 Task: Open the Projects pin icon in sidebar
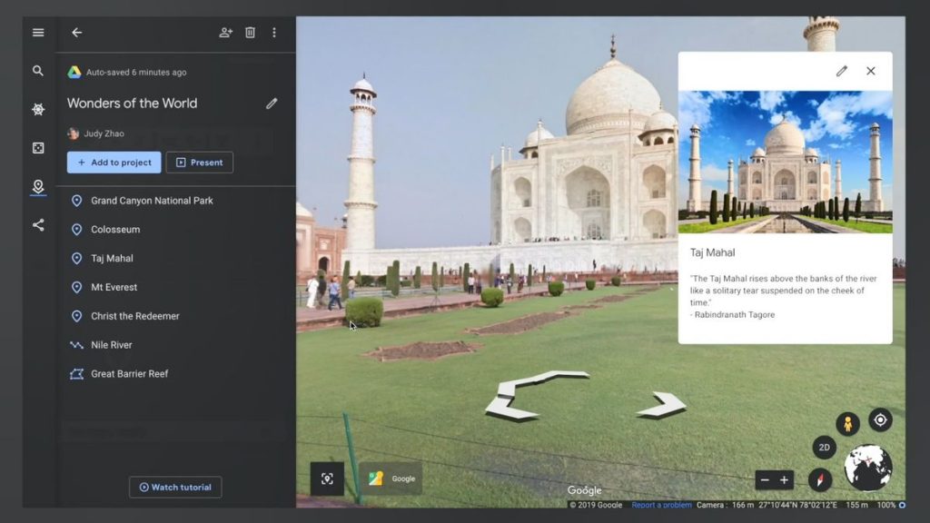(x=38, y=187)
